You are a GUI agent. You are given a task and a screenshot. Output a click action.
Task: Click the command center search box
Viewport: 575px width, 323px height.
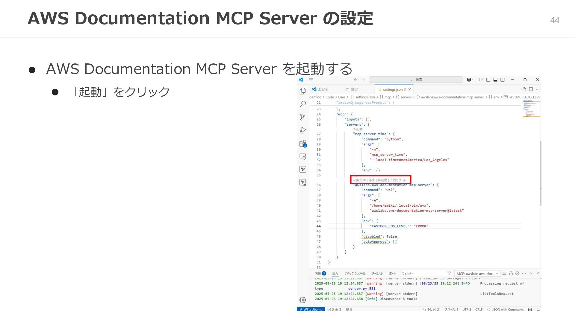pyautogui.click(x=416, y=80)
